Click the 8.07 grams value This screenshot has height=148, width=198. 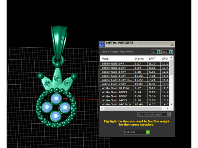138,64
